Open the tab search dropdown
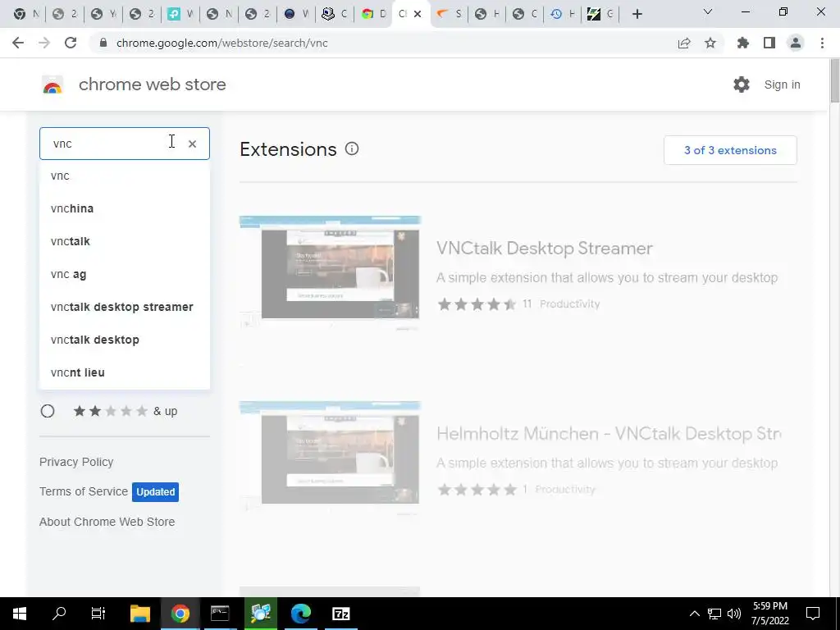 click(x=708, y=11)
